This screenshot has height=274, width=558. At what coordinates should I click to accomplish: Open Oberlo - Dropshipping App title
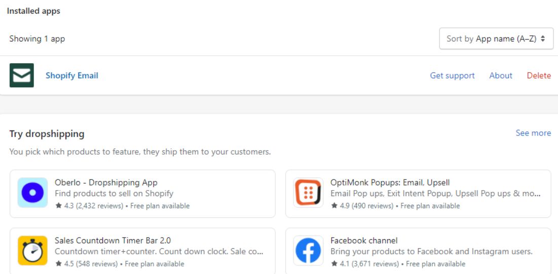point(106,182)
